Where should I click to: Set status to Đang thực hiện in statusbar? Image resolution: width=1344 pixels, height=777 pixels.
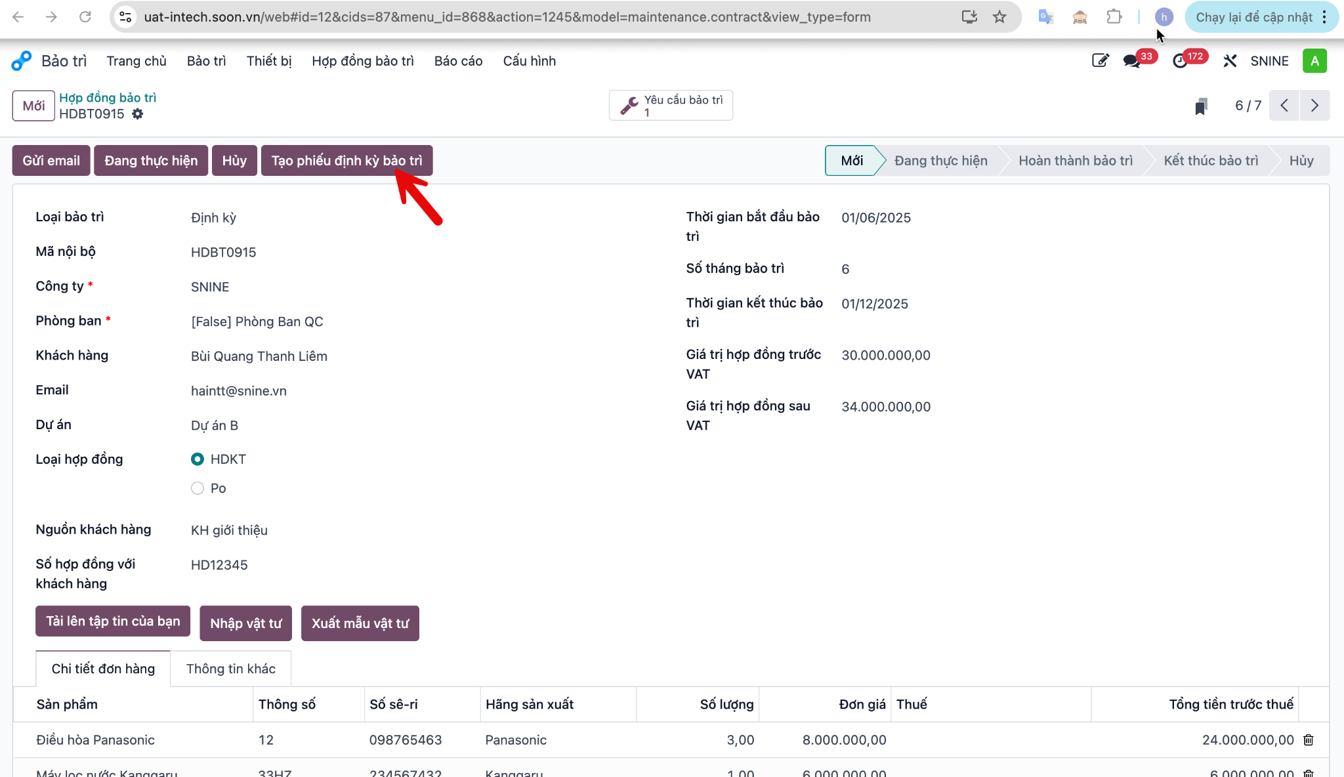click(x=940, y=161)
